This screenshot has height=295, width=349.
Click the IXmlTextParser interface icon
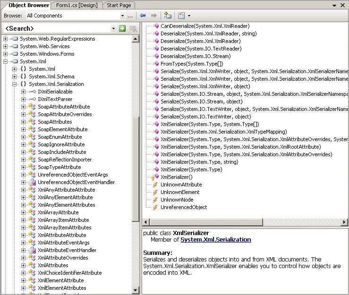(x=32, y=99)
